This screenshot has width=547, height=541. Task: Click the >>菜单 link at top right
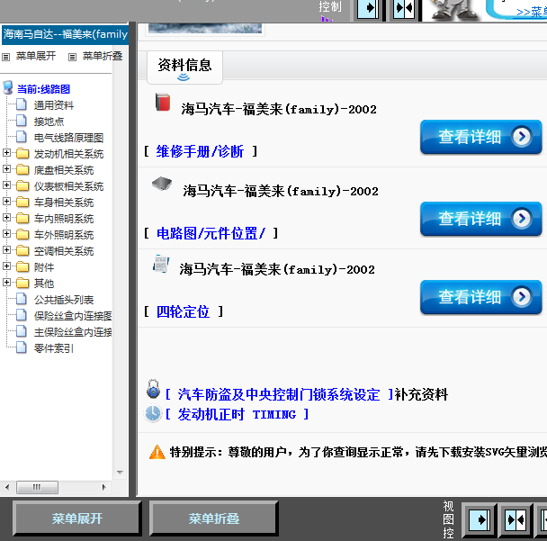(x=532, y=13)
